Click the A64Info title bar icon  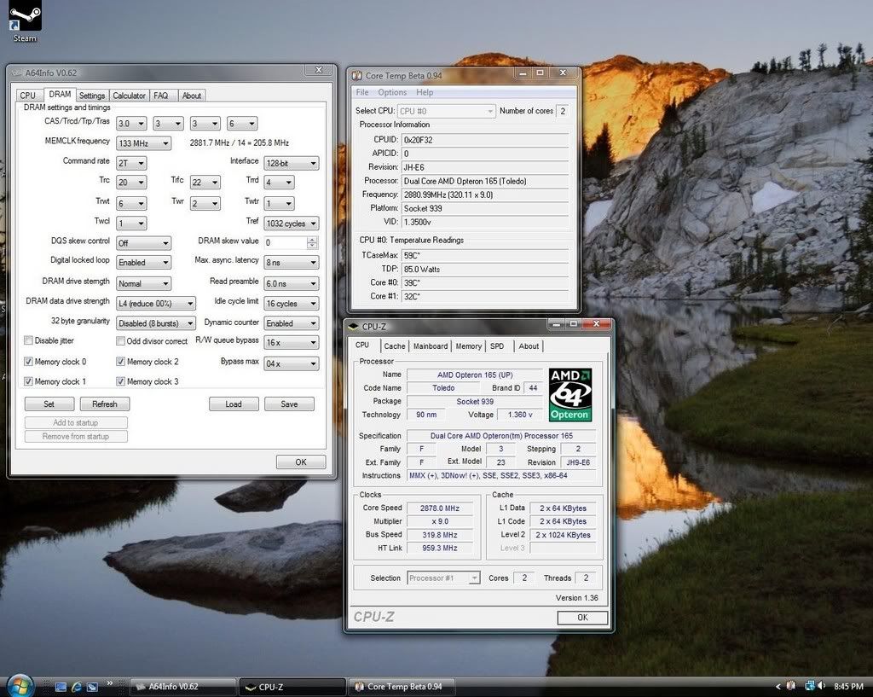click(17, 73)
